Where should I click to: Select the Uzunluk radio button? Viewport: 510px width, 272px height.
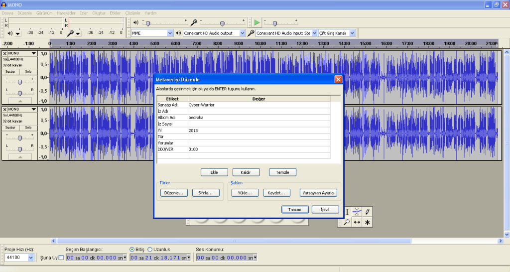click(x=150, y=250)
